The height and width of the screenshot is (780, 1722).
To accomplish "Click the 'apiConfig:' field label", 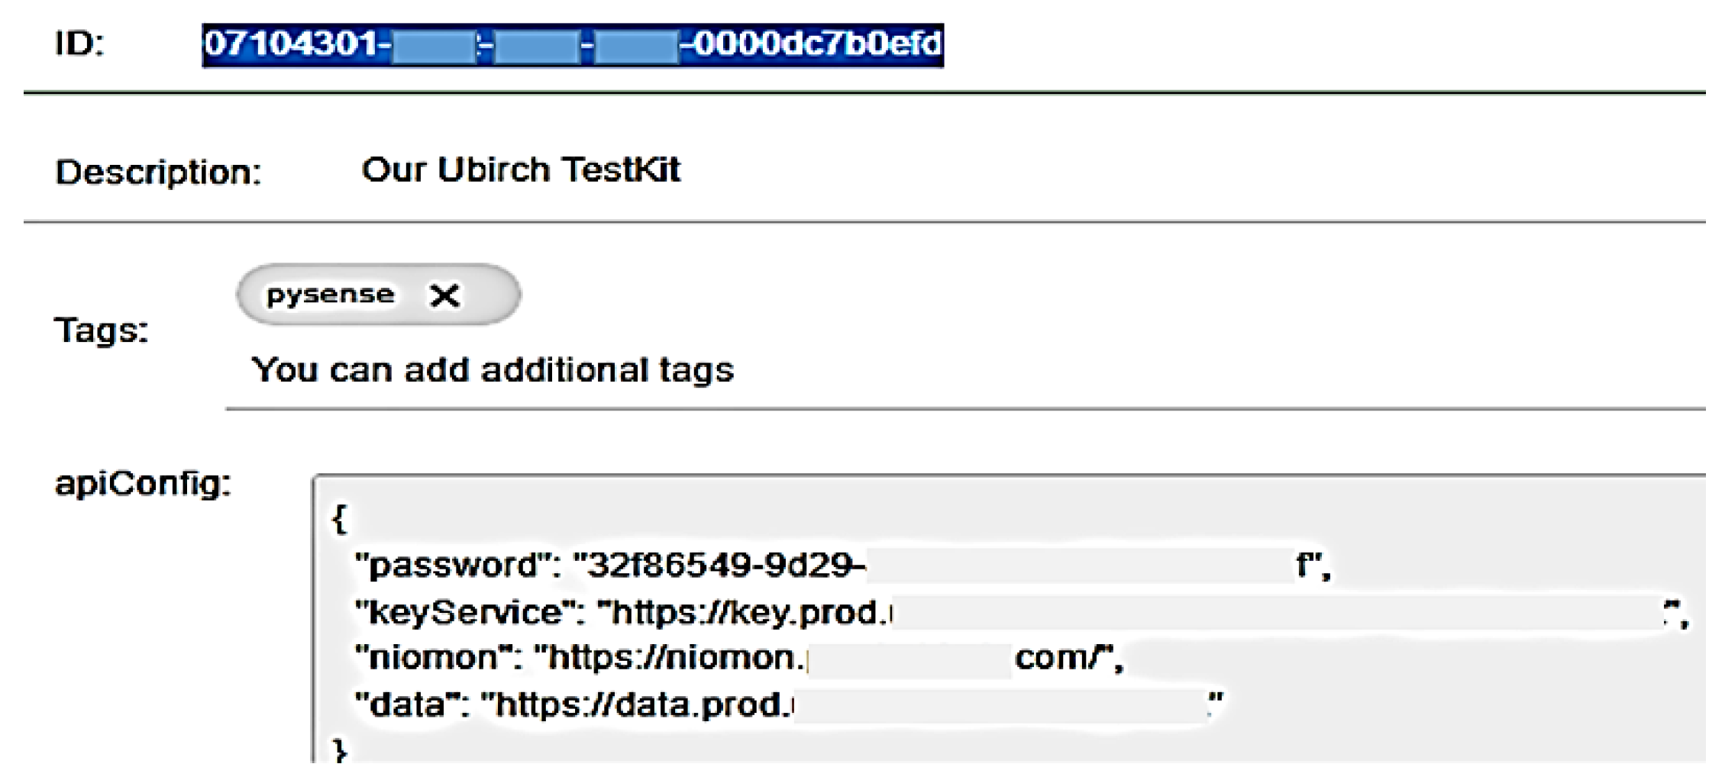I will (143, 484).
